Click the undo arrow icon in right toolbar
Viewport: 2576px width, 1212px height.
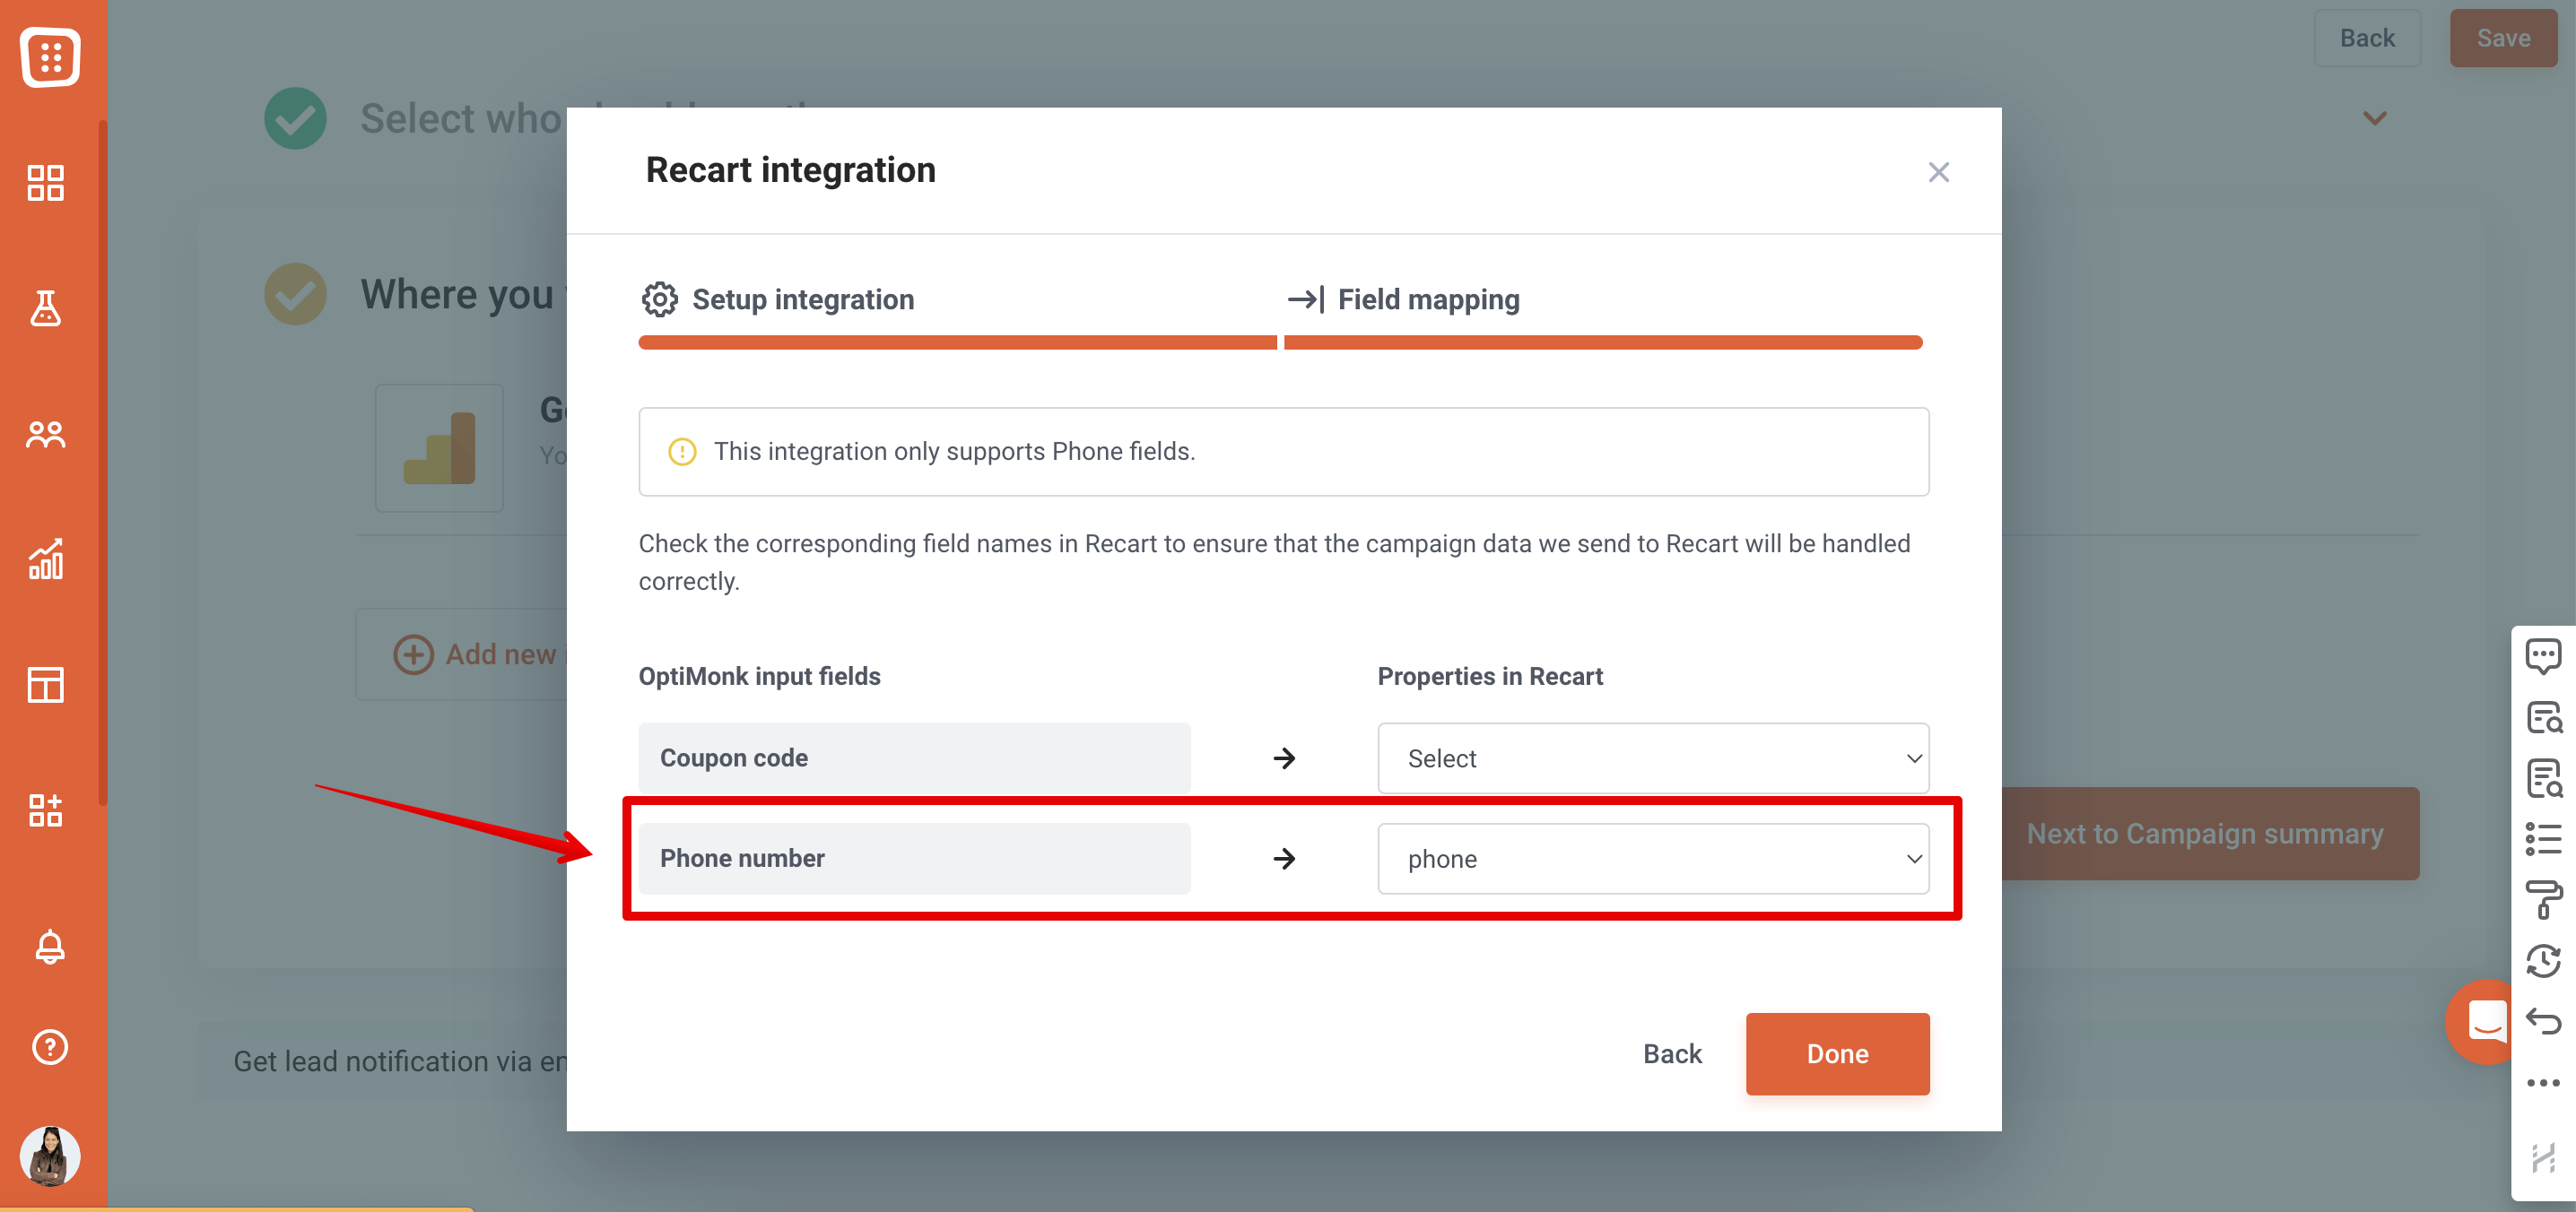click(2543, 1021)
